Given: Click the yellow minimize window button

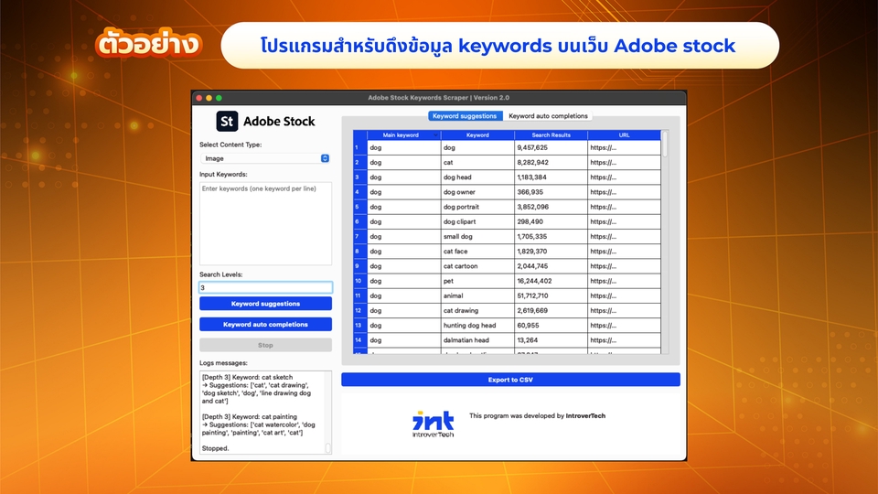Looking at the screenshot, I should (209, 98).
